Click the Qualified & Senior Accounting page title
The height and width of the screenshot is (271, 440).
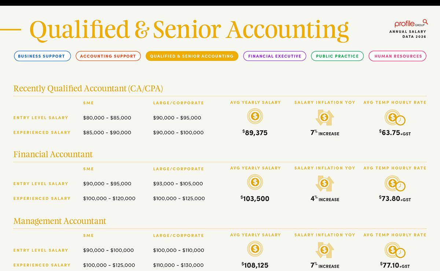pos(189,30)
